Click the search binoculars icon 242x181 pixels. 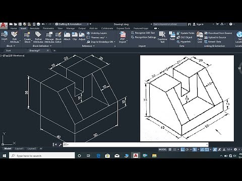pos(189,24)
